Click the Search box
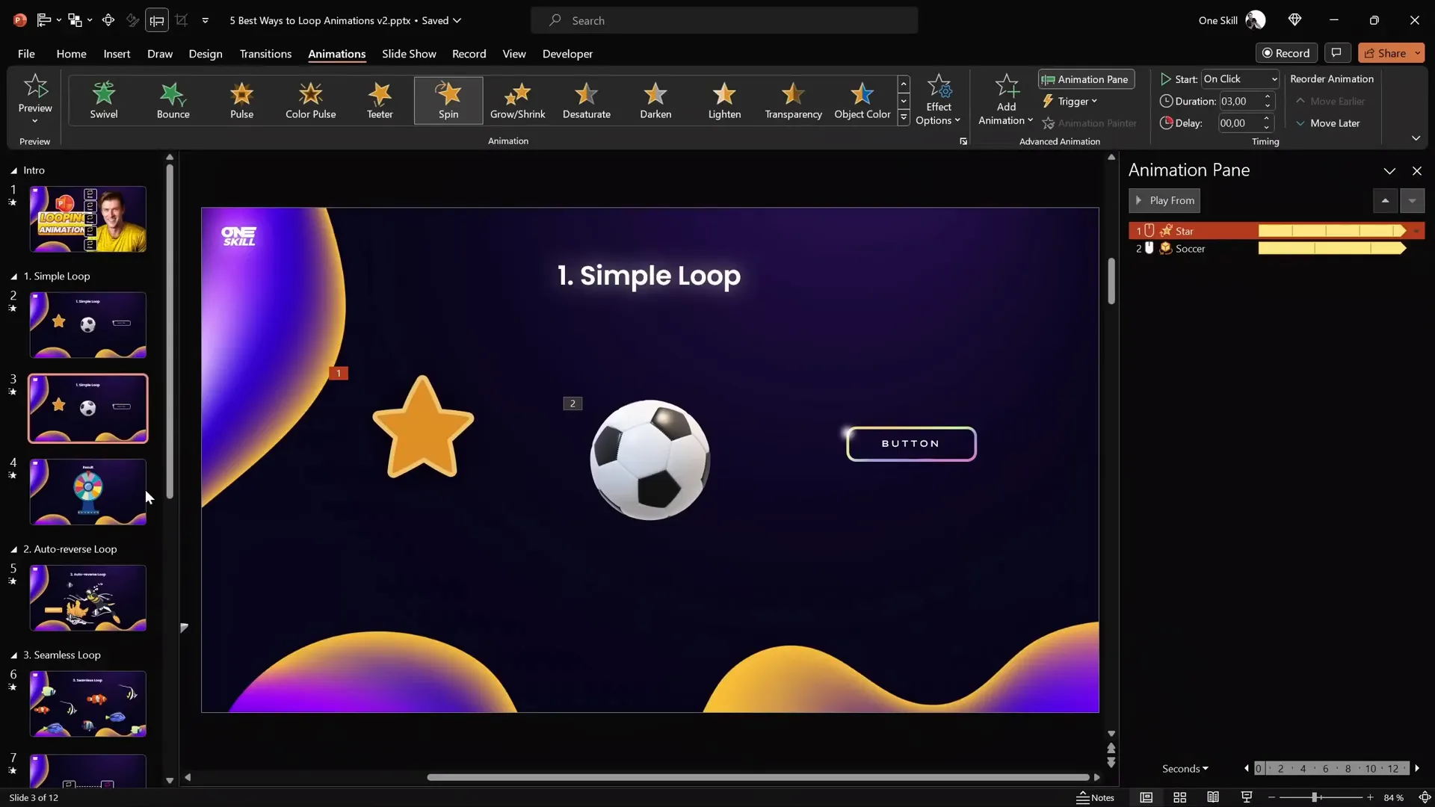The height and width of the screenshot is (807, 1435). coord(724,21)
